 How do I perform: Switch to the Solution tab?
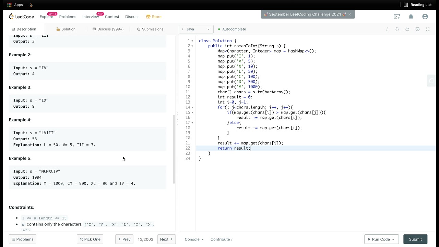pos(66,29)
